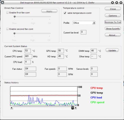Click the second Sensor levels field

tap(94, 74)
